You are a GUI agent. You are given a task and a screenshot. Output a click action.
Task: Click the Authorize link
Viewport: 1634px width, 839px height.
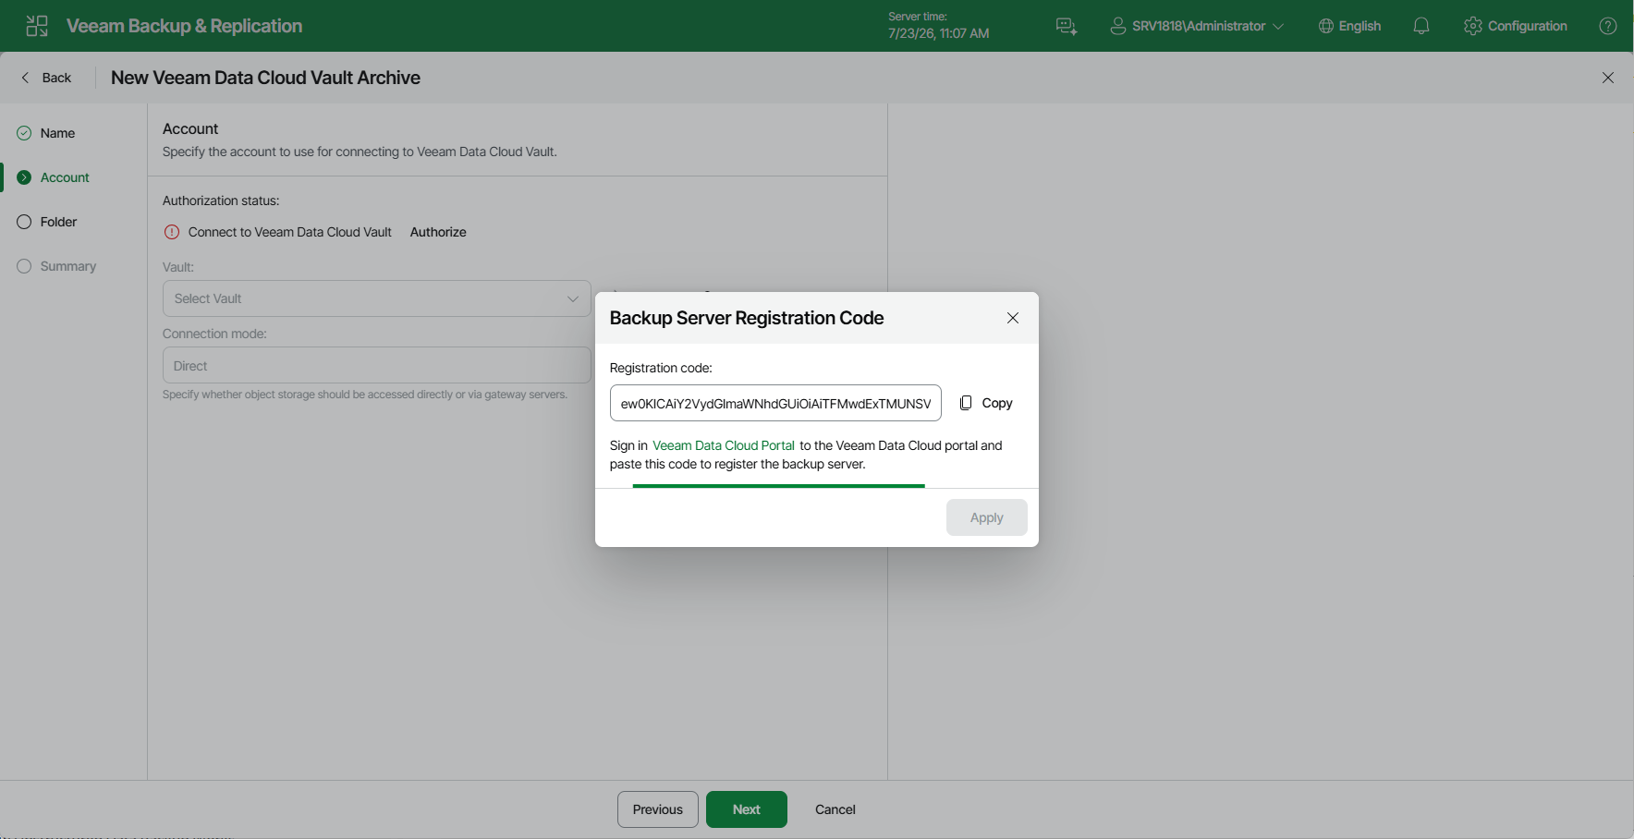click(x=438, y=232)
